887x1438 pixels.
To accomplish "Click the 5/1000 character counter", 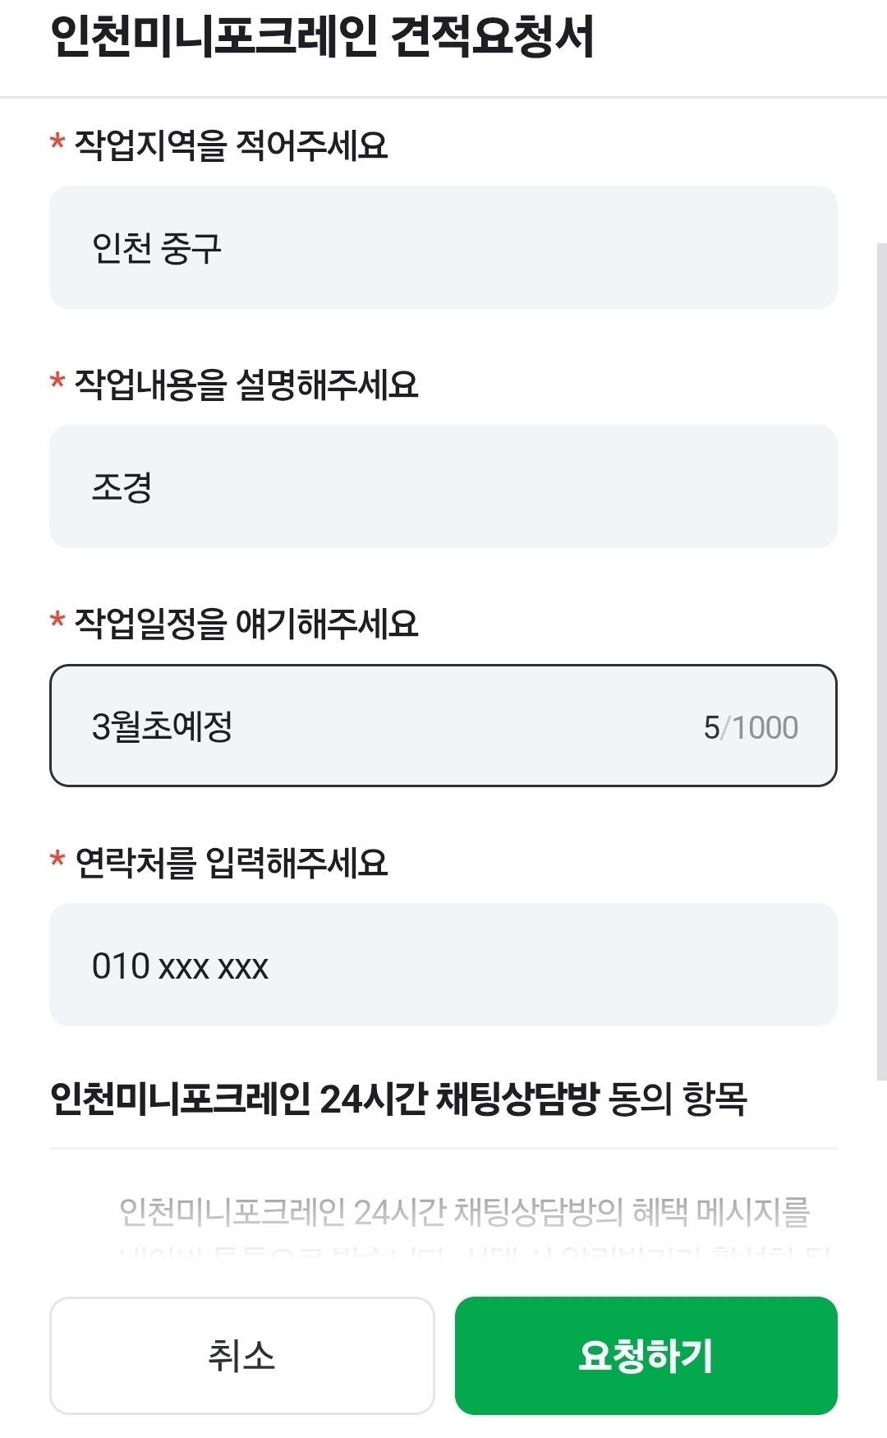I will [751, 727].
